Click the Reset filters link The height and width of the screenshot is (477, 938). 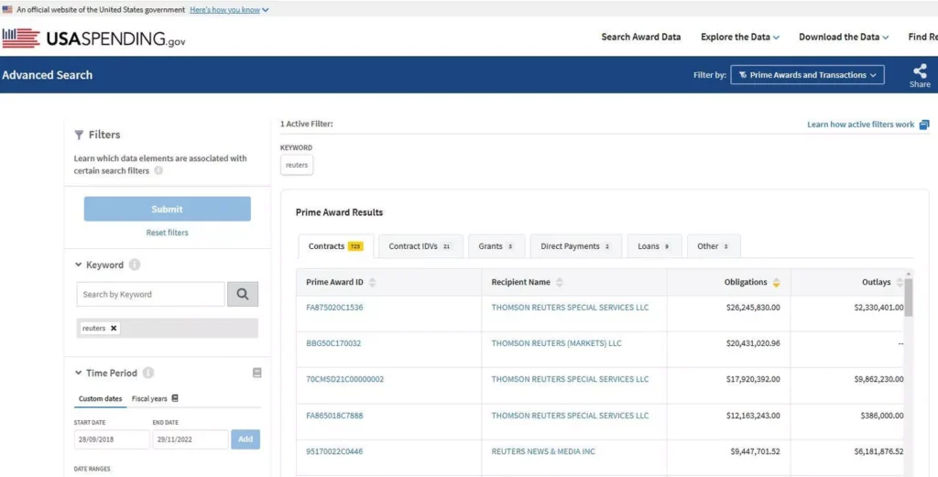[167, 233]
